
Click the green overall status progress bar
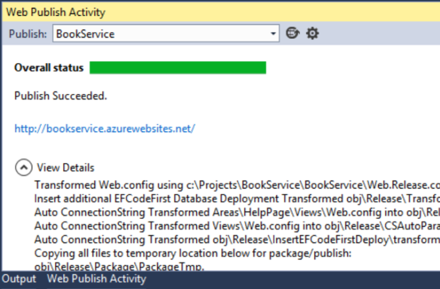(x=177, y=68)
